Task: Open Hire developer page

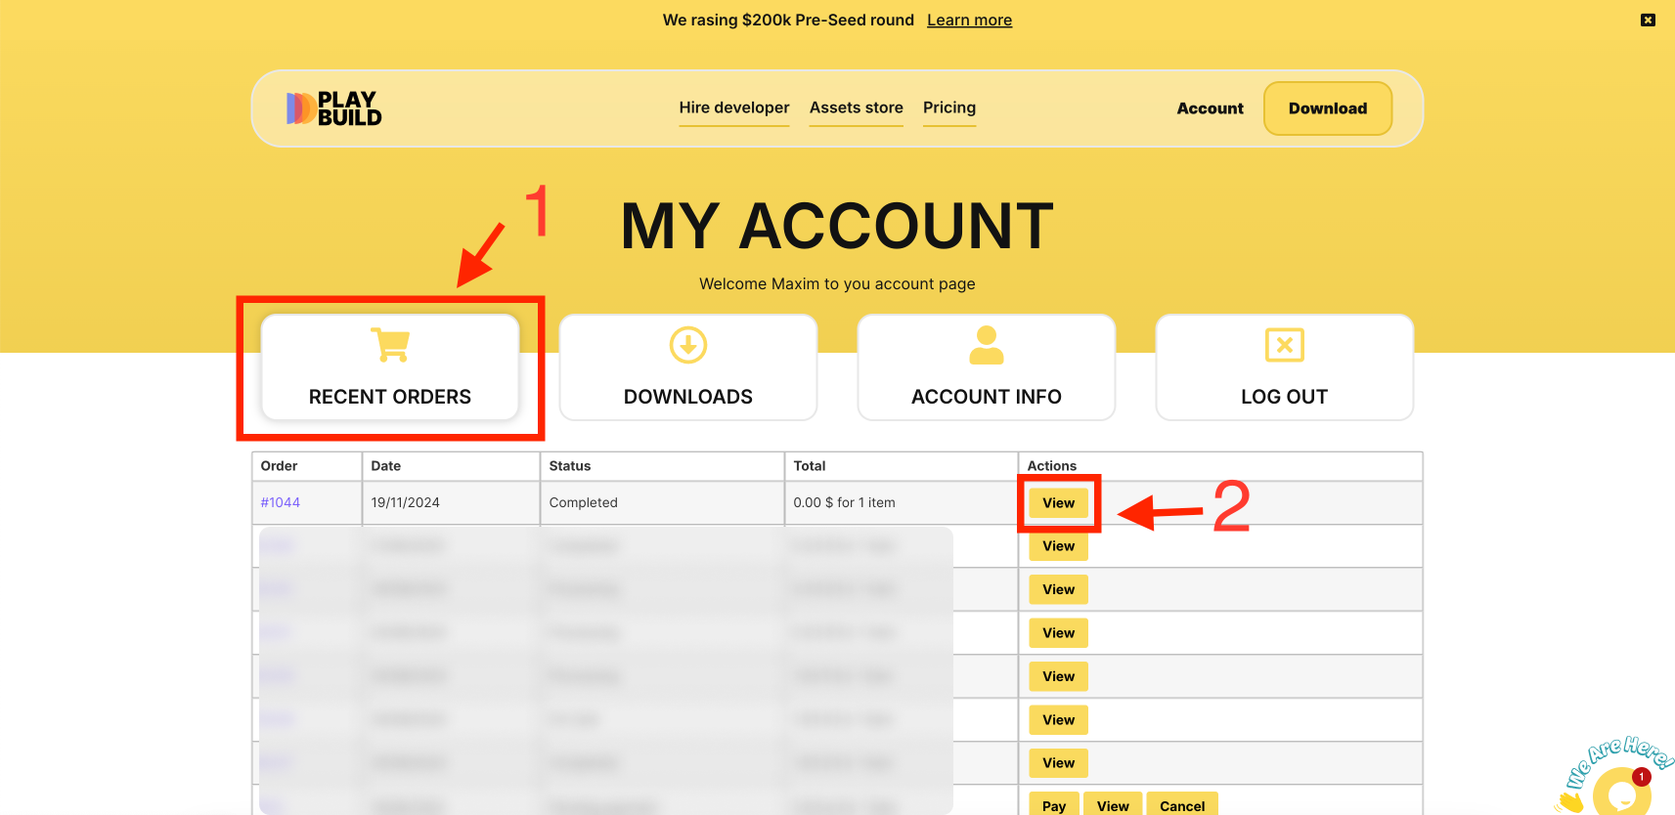Action: [733, 107]
